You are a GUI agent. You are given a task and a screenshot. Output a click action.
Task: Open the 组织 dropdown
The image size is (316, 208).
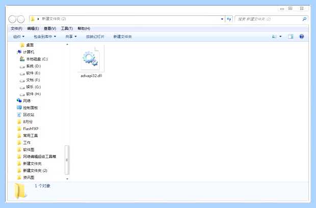(x=19, y=37)
